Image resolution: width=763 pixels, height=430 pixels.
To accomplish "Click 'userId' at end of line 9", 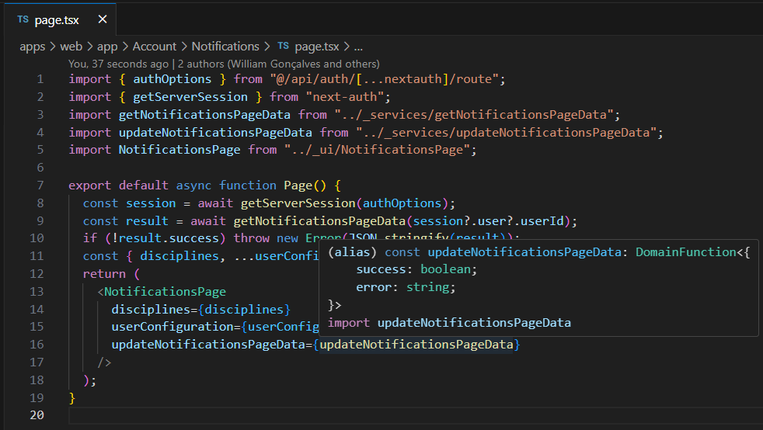I will pyautogui.click(x=542, y=221).
